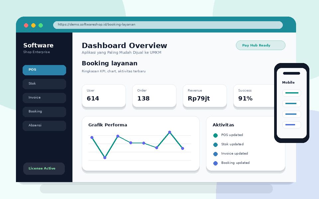
Task: Click the Software Shop Enterprise logo text
Action: point(38,48)
